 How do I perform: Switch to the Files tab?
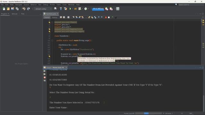(x=23, y=14)
